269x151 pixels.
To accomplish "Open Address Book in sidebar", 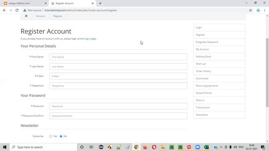I will click(219, 57).
